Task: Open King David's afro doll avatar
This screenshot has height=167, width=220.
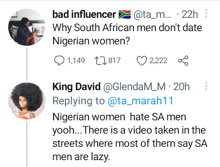Action: [27, 101]
